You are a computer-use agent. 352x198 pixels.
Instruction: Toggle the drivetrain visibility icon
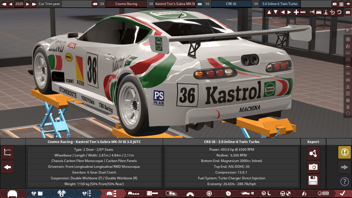point(348,53)
